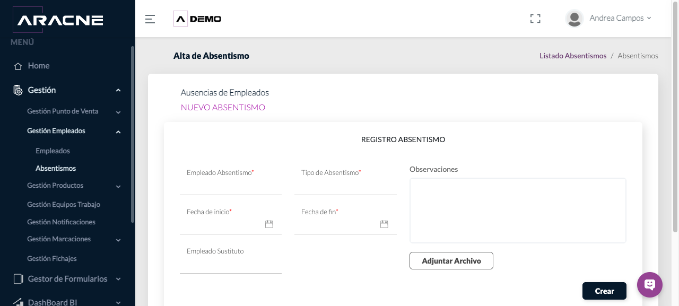The height and width of the screenshot is (306, 679).
Task: Click the Gestor de Formularios icon
Action: [18, 279]
